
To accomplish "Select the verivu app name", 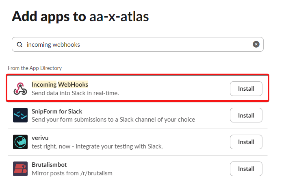I will (40, 138).
